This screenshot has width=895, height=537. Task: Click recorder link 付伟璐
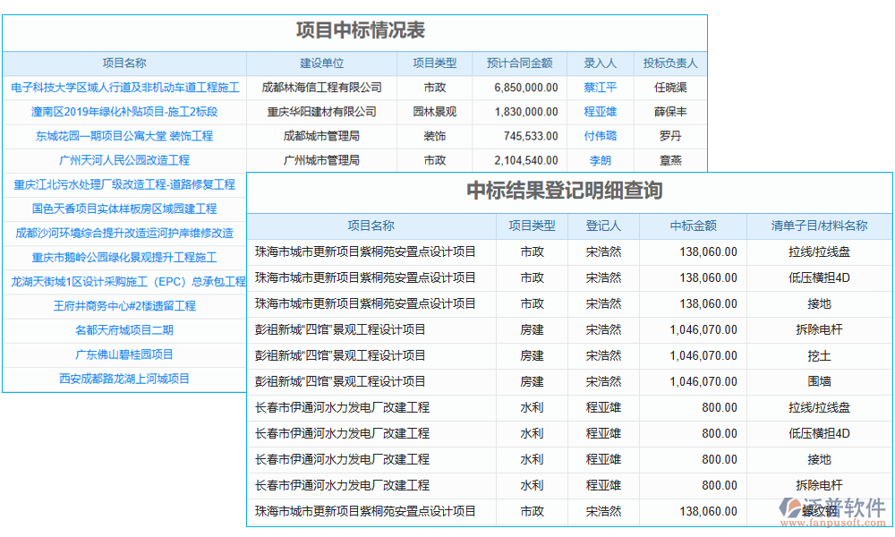(601, 136)
